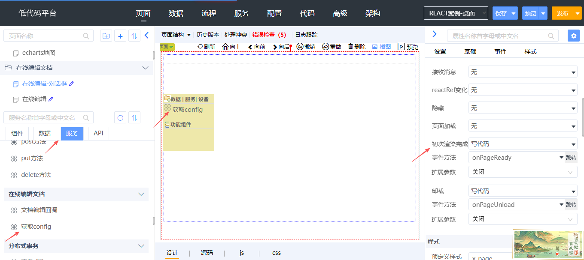Open the 接收消息 dropdown
Image resolution: width=584 pixels, height=260 pixels.
523,72
